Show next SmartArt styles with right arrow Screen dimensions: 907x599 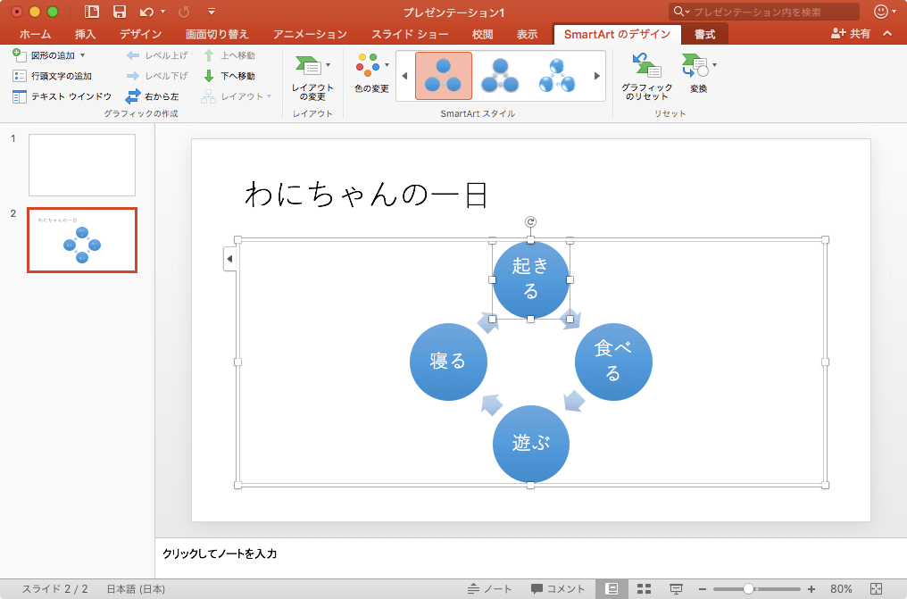pyautogui.click(x=597, y=76)
